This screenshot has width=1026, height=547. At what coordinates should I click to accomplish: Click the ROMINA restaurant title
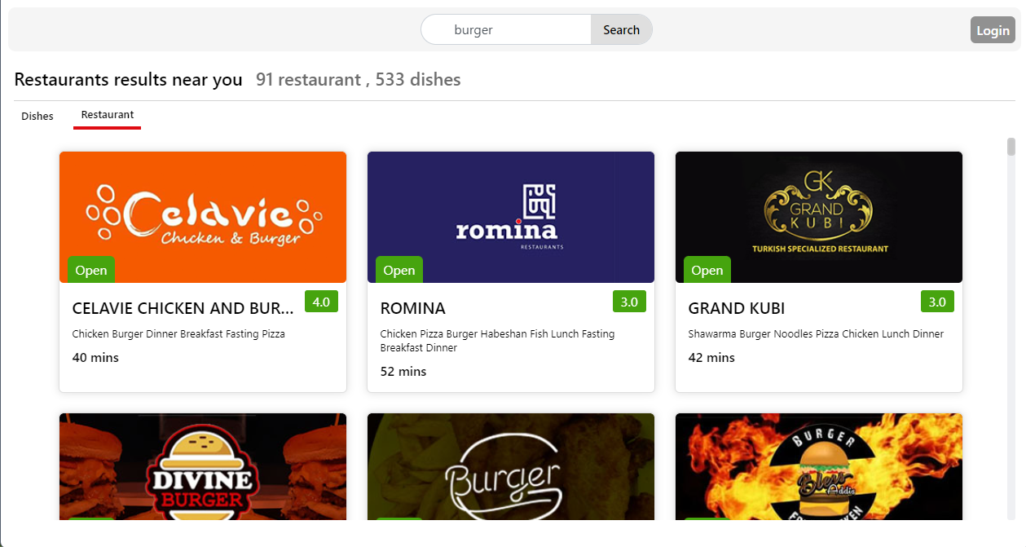tap(413, 308)
